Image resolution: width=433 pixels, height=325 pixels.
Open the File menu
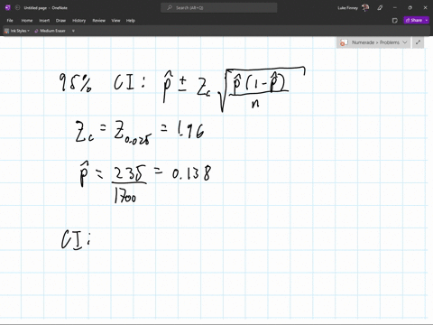pyautogui.click(x=10, y=21)
